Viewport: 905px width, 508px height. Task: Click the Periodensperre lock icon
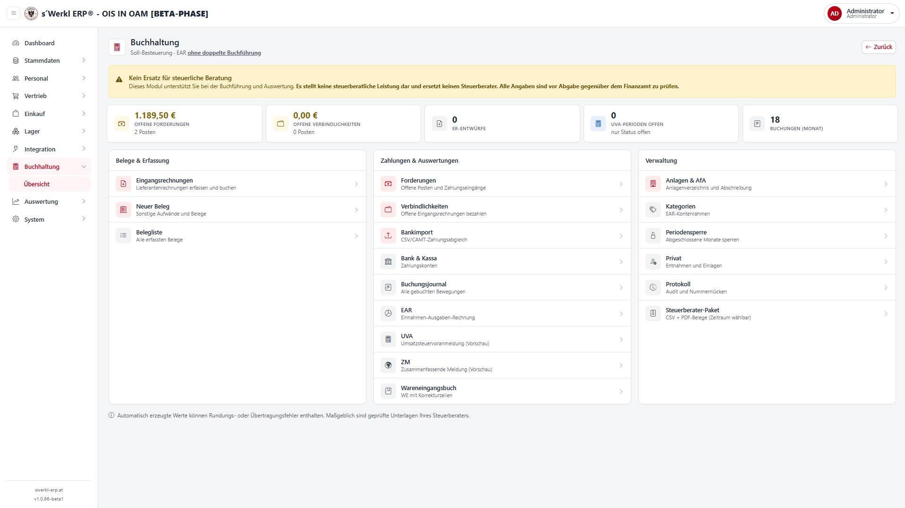[653, 235]
